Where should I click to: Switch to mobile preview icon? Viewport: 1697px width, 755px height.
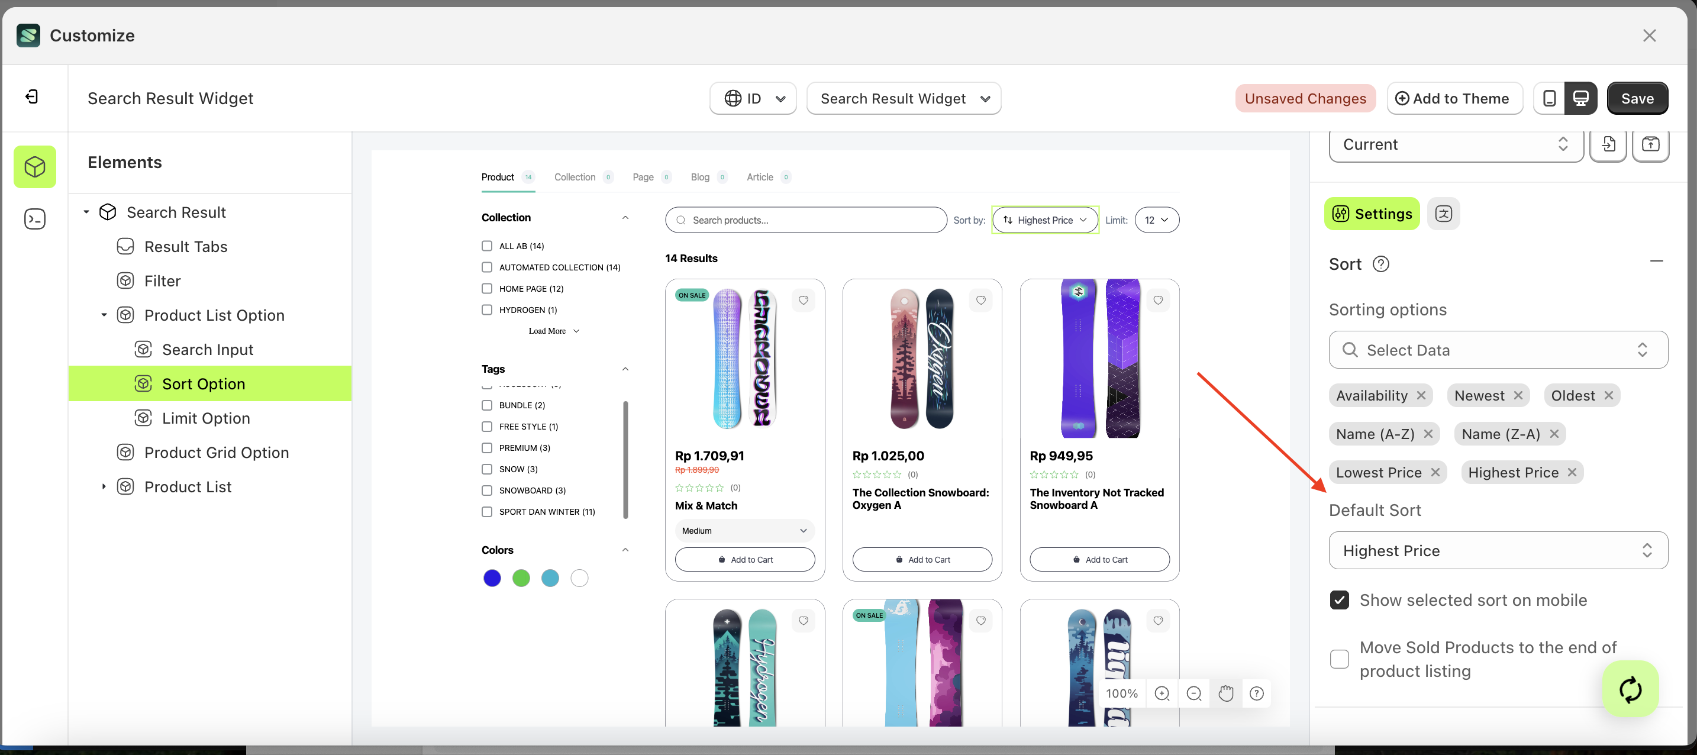coord(1550,98)
